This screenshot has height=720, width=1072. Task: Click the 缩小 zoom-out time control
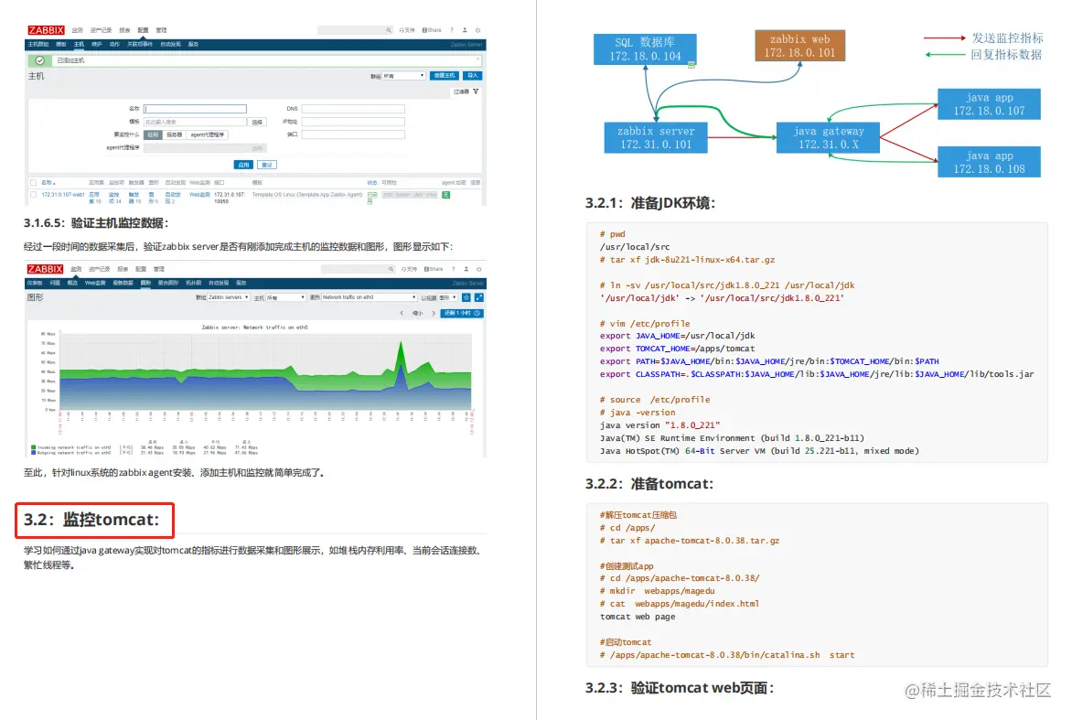pyautogui.click(x=420, y=312)
